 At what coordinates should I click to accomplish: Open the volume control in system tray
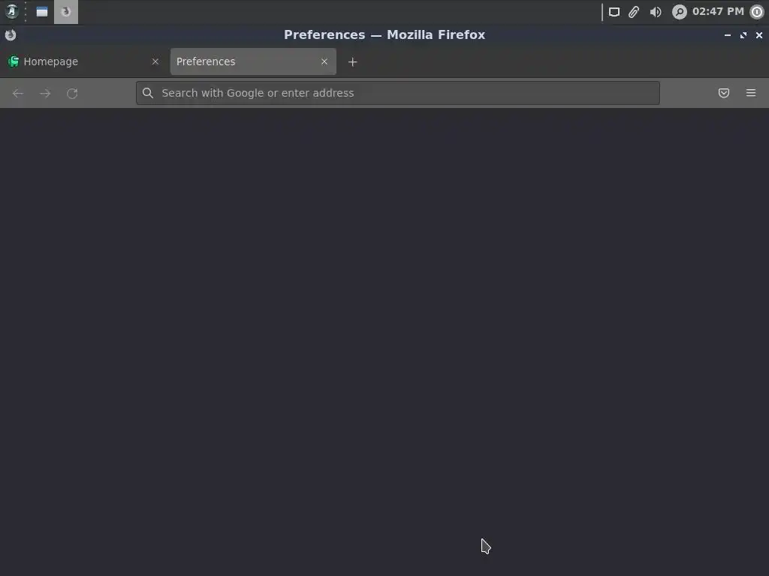pos(655,12)
